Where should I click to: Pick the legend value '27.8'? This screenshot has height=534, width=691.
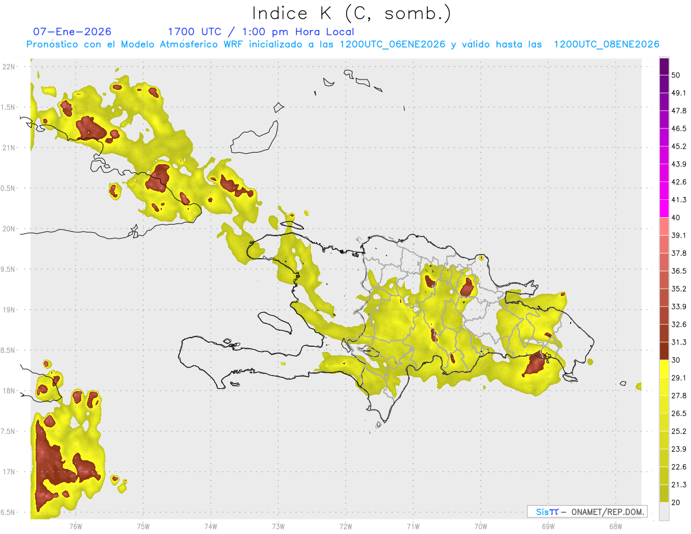click(x=678, y=396)
